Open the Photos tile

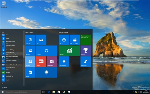30,51
